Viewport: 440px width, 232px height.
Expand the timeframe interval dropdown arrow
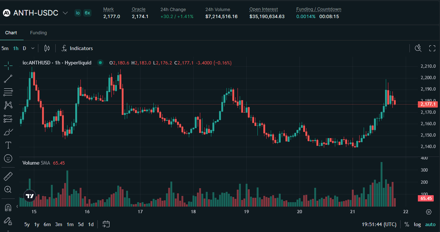(x=33, y=49)
